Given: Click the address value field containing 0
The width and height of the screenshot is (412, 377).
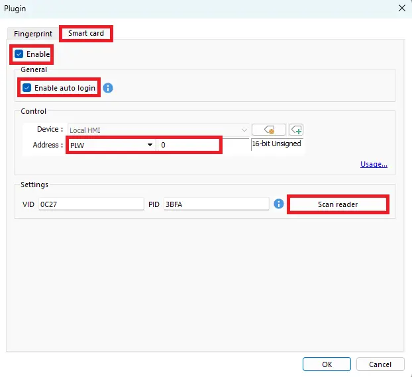Looking at the screenshot, I should pyautogui.click(x=188, y=145).
